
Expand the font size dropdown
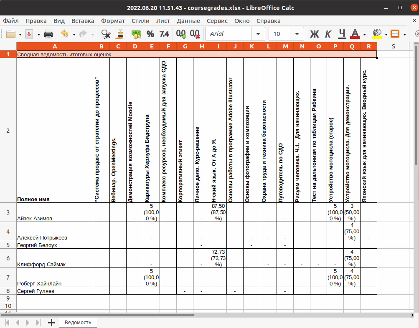coord(297,34)
